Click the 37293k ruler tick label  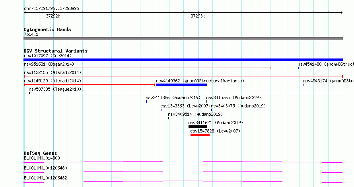[x=198, y=16]
